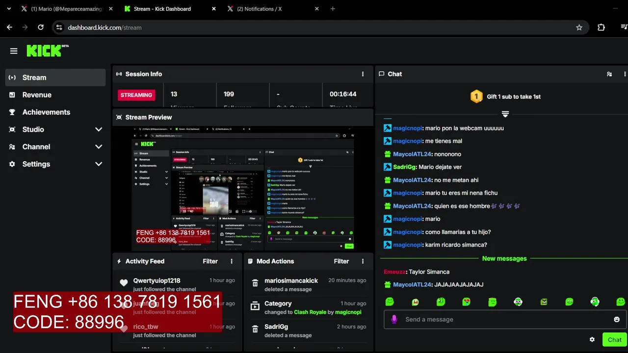Expand the Settings sidebar section chevron

(99, 164)
